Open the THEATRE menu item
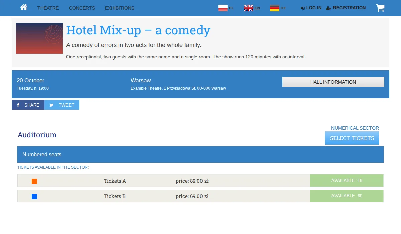The height and width of the screenshot is (234, 401). point(48,8)
